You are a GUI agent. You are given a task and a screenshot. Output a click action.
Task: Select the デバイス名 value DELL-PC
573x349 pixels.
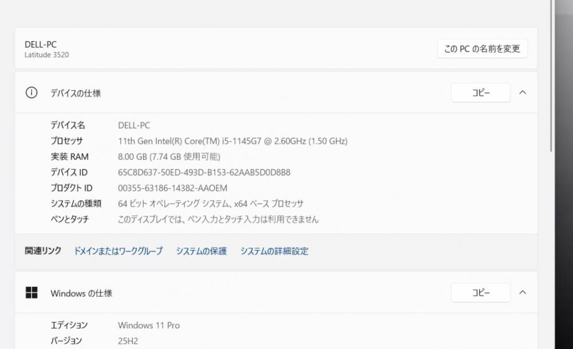(134, 125)
